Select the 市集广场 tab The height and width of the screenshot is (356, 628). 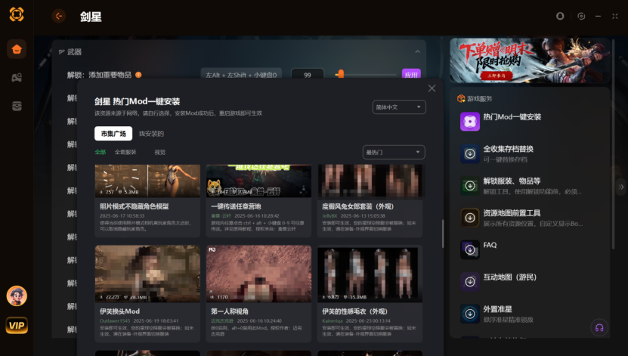click(x=113, y=134)
